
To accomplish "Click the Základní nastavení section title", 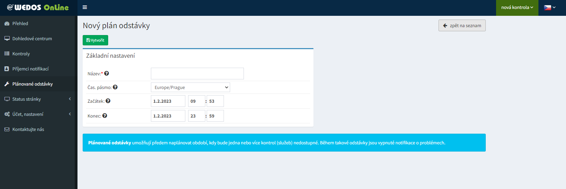I will (x=111, y=56).
